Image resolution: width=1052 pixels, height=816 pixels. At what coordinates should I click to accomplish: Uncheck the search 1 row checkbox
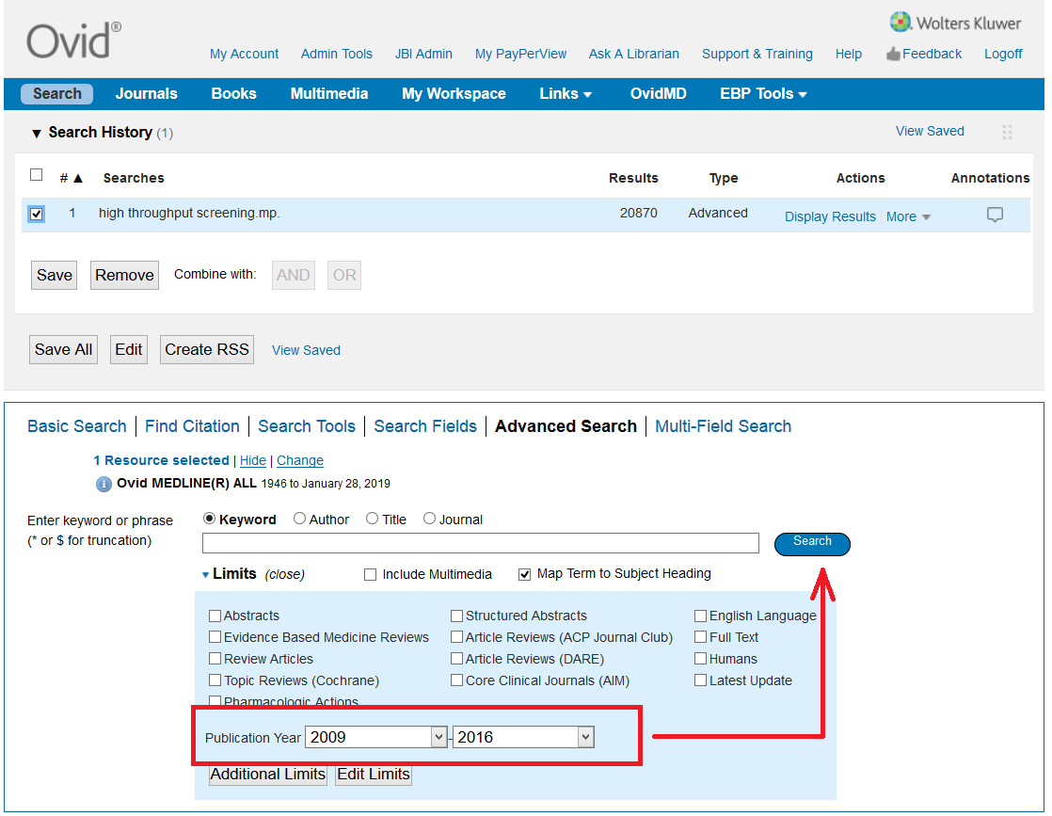coord(37,215)
